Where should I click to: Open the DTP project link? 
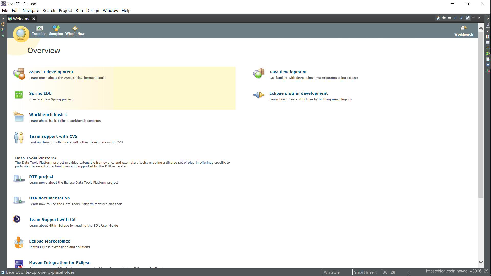click(41, 177)
